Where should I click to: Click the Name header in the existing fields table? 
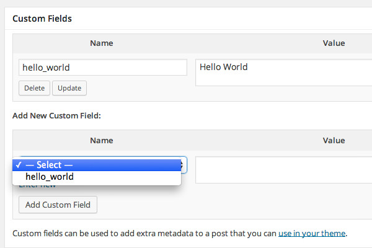102,43
